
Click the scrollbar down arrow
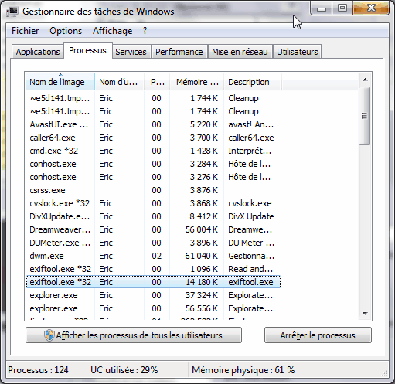(365, 314)
